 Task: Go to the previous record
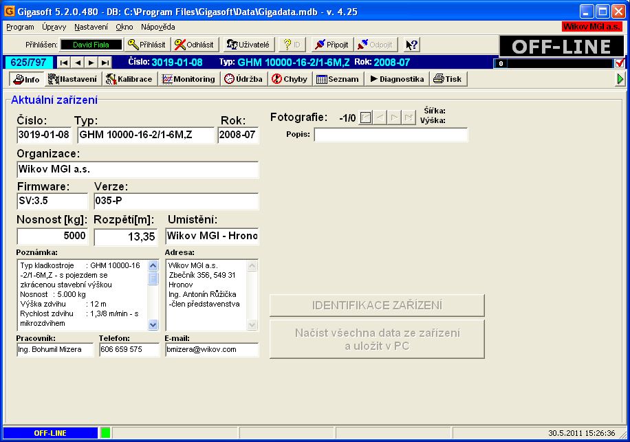point(78,63)
